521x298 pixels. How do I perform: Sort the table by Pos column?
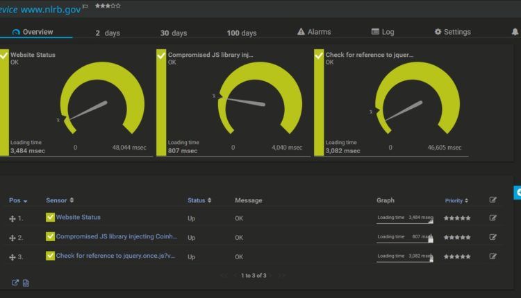click(x=17, y=200)
